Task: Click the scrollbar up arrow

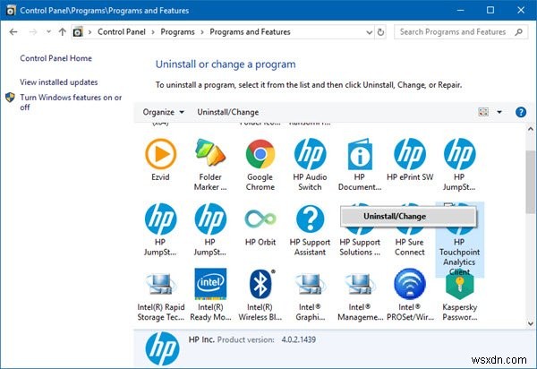Action: point(530,129)
